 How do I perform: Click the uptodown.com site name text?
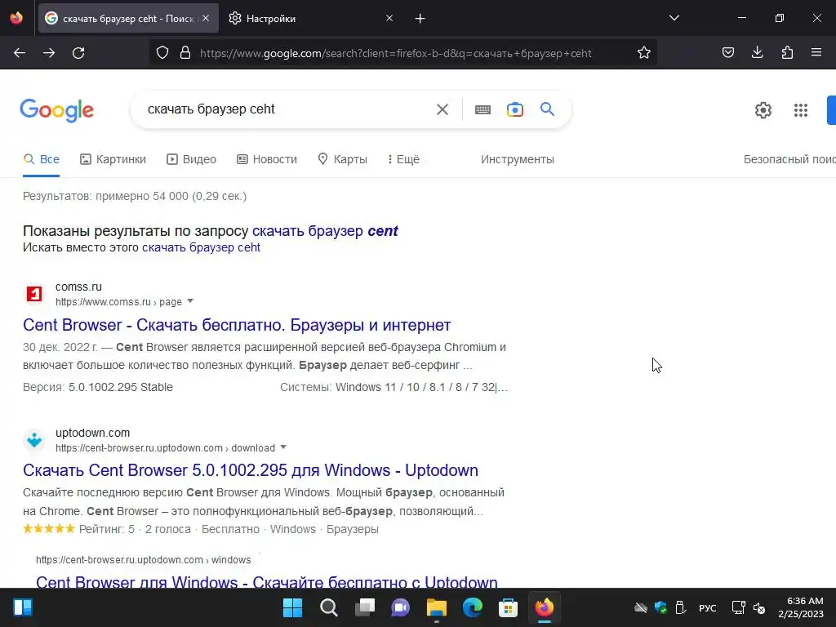pyautogui.click(x=93, y=433)
